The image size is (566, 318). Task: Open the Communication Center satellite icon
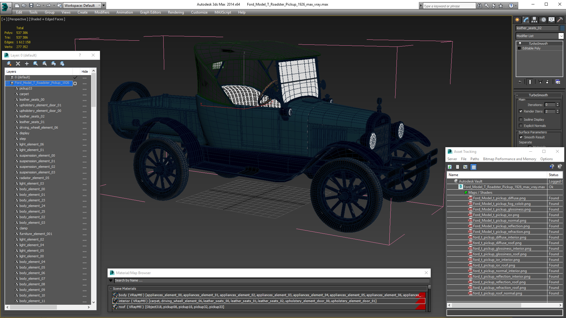(494, 6)
